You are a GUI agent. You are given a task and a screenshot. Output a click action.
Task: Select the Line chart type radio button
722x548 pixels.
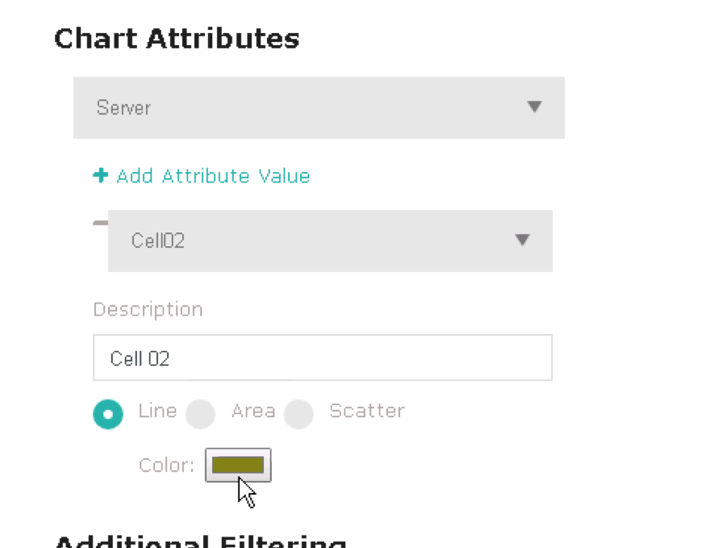tap(108, 414)
